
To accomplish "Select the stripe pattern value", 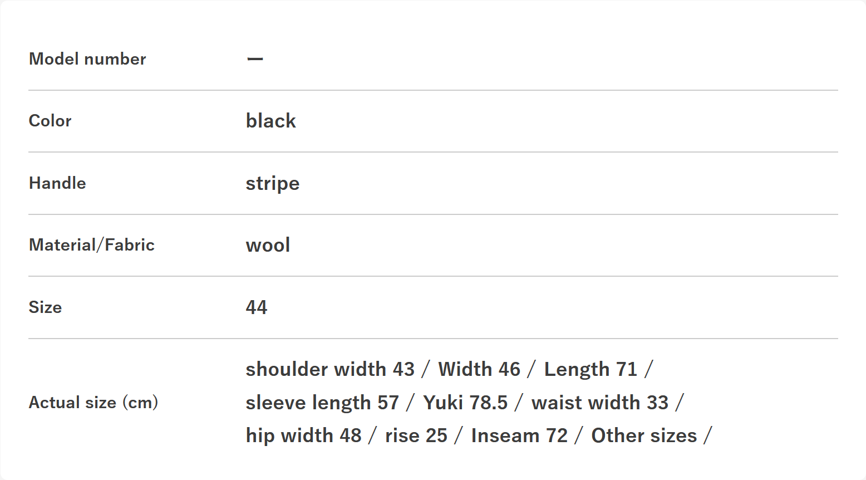I will point(273,183).
